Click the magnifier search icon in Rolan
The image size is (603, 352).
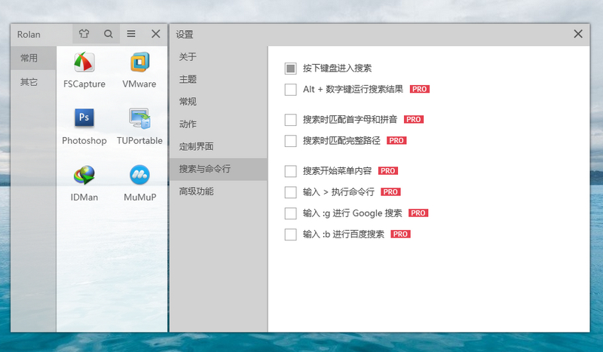(x=108, y=34)
